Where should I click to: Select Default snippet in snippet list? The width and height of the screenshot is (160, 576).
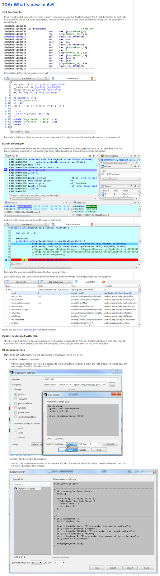[x=27, y=489]
